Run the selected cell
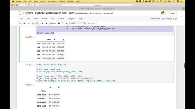The width and height of the screenshot is (195, 109). pos(53,23)
